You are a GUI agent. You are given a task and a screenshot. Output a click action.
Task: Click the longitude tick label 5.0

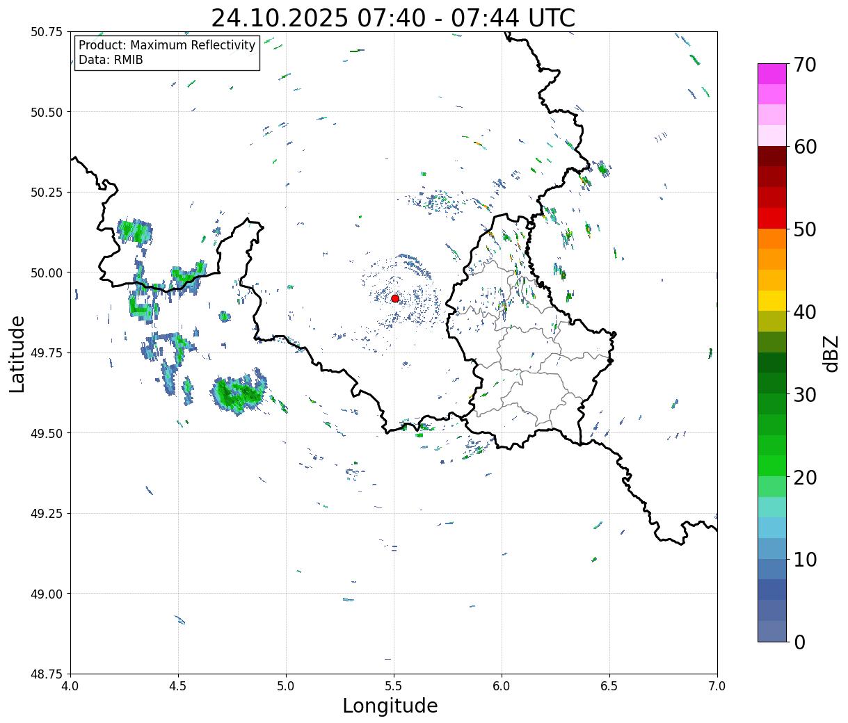point(286,686)
